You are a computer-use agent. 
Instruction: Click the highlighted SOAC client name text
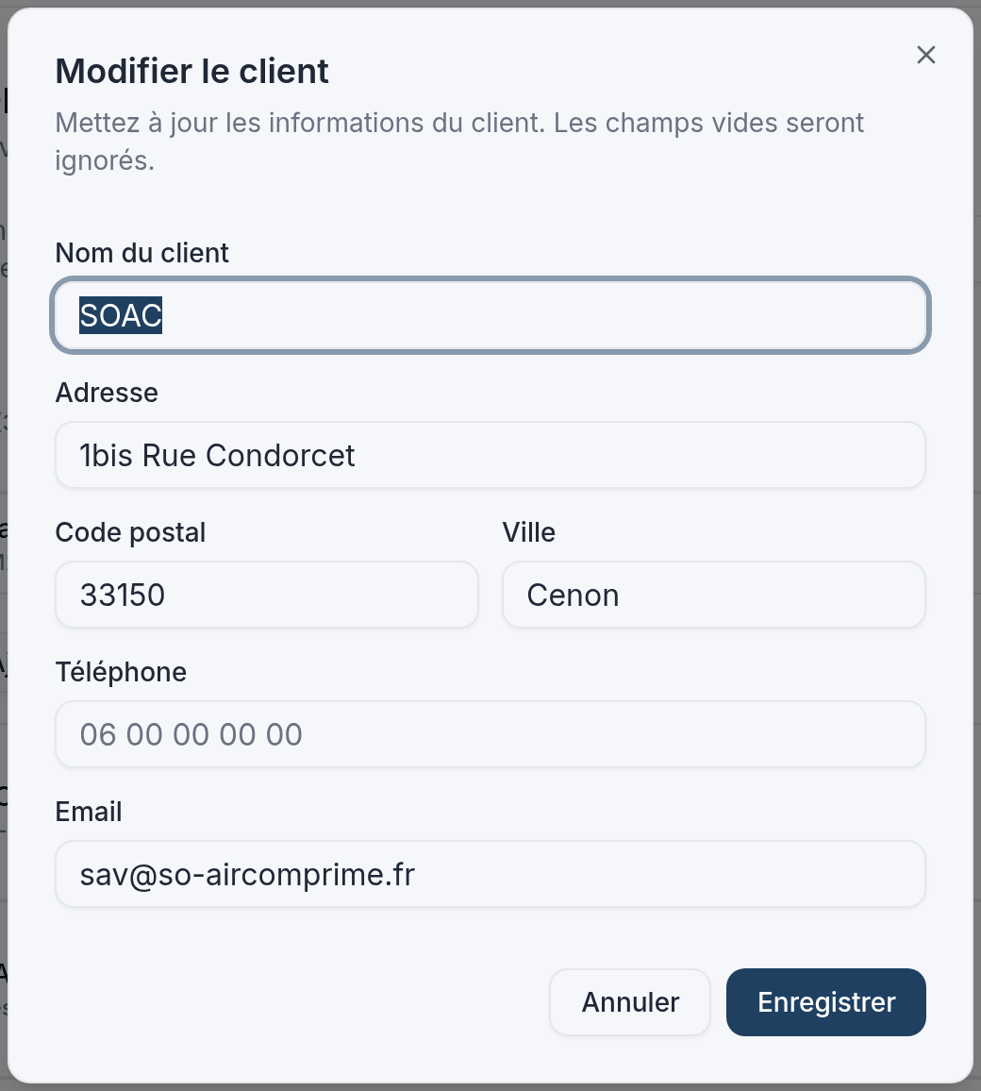[x=121, y=315]
